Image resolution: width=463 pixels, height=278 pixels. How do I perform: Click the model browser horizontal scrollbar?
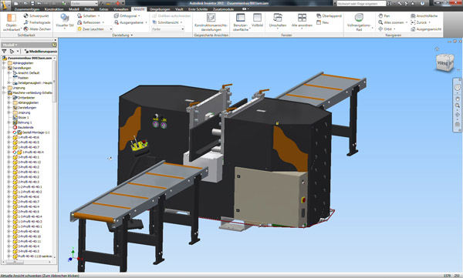pyautogui.click(x=15, y=262)
